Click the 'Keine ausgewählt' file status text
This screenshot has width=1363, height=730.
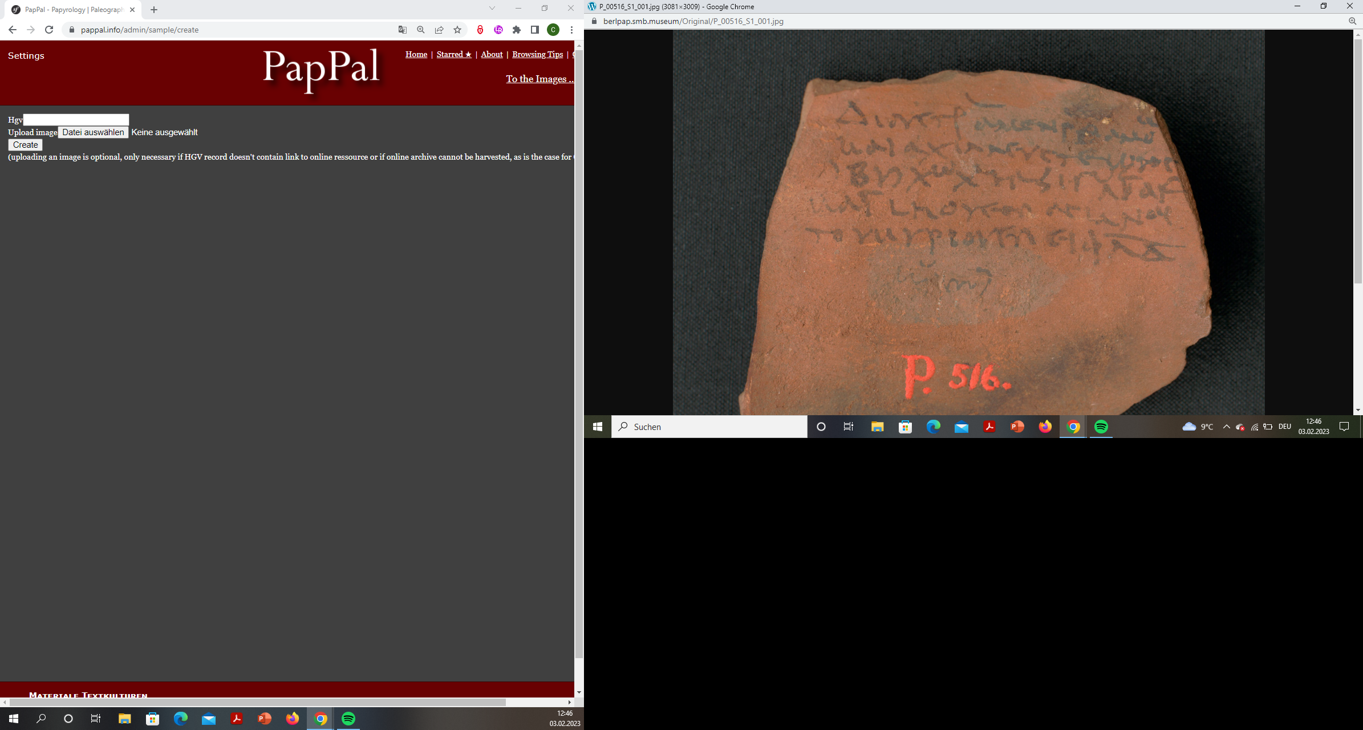pyautogui.click(x=165, y=132)
